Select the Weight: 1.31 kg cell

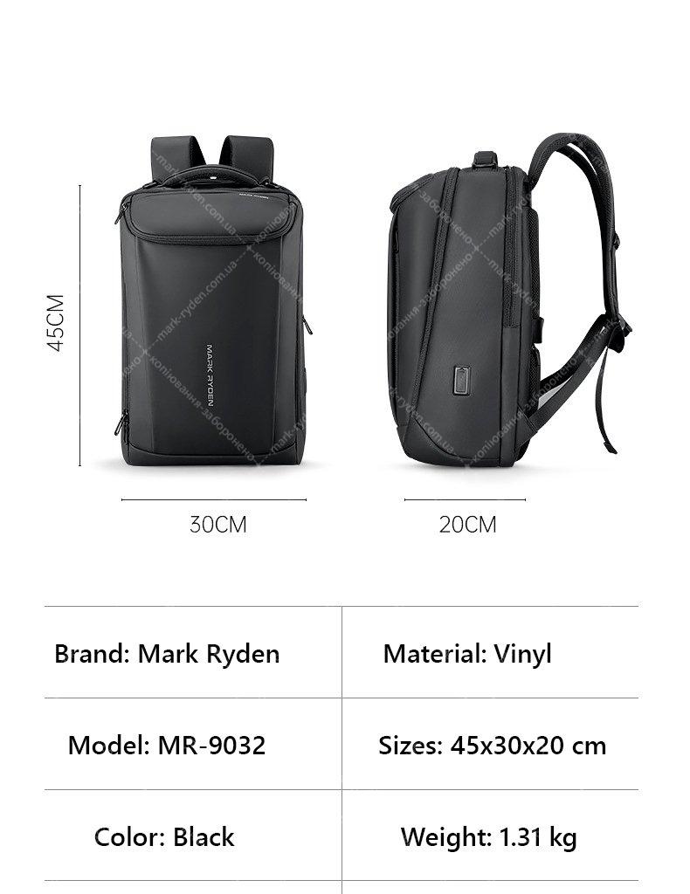(490, 836)
